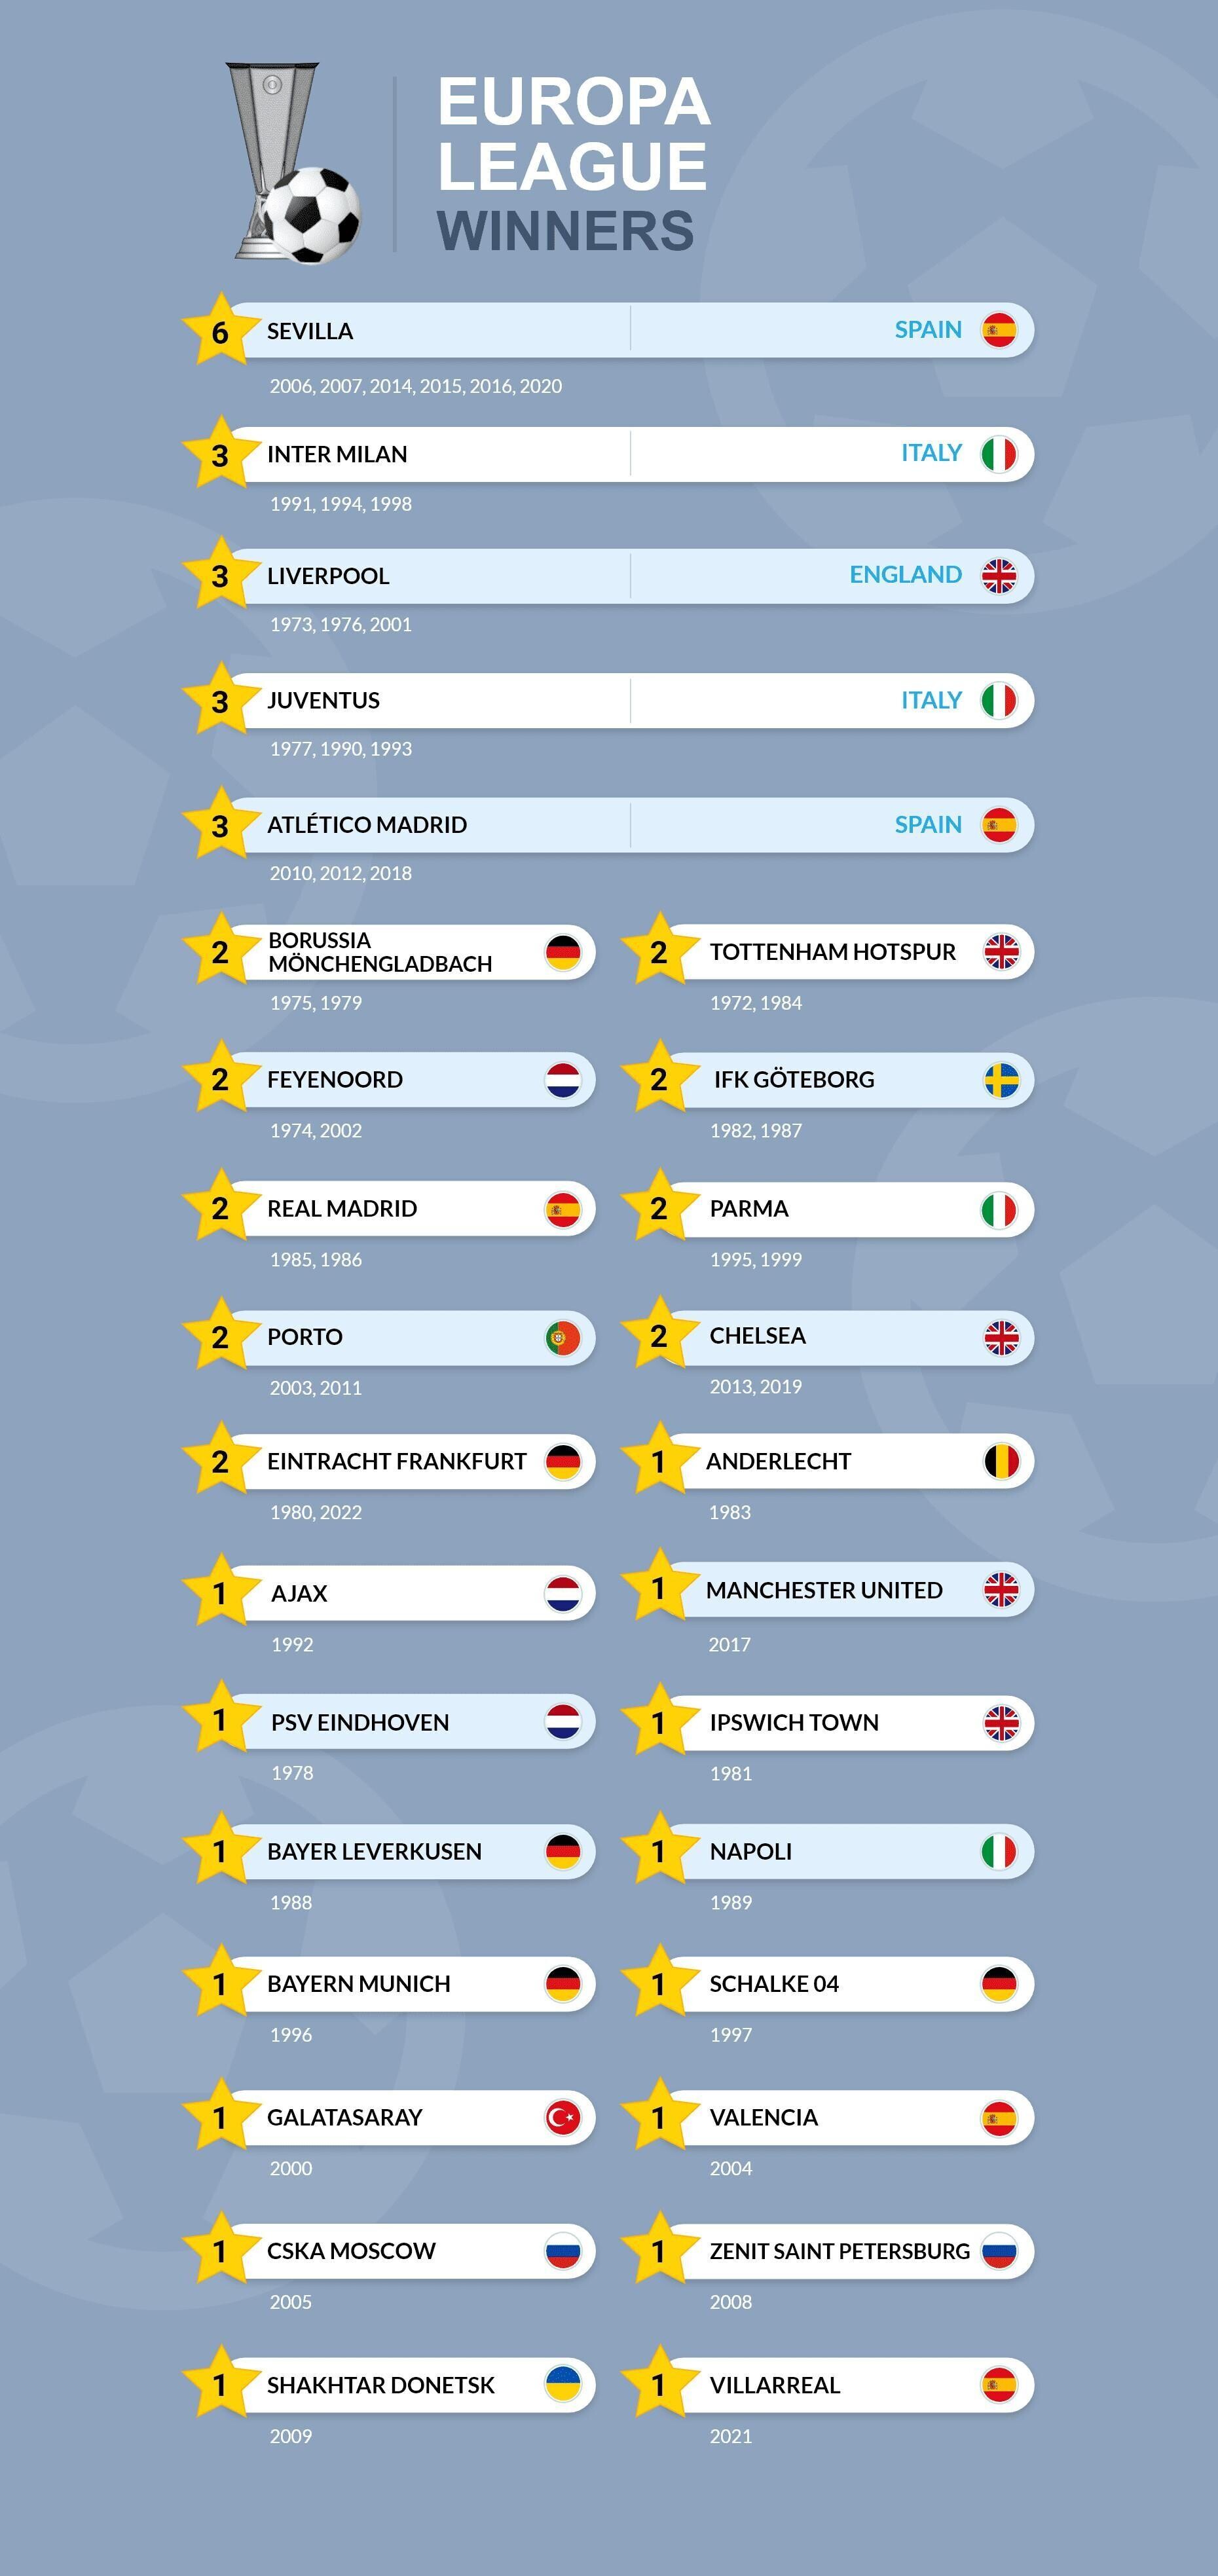This screenshot has width=1218, height=2576.
Task: Click the Belgium flag beside Anderlecht
Action: pos(1001,1462)
